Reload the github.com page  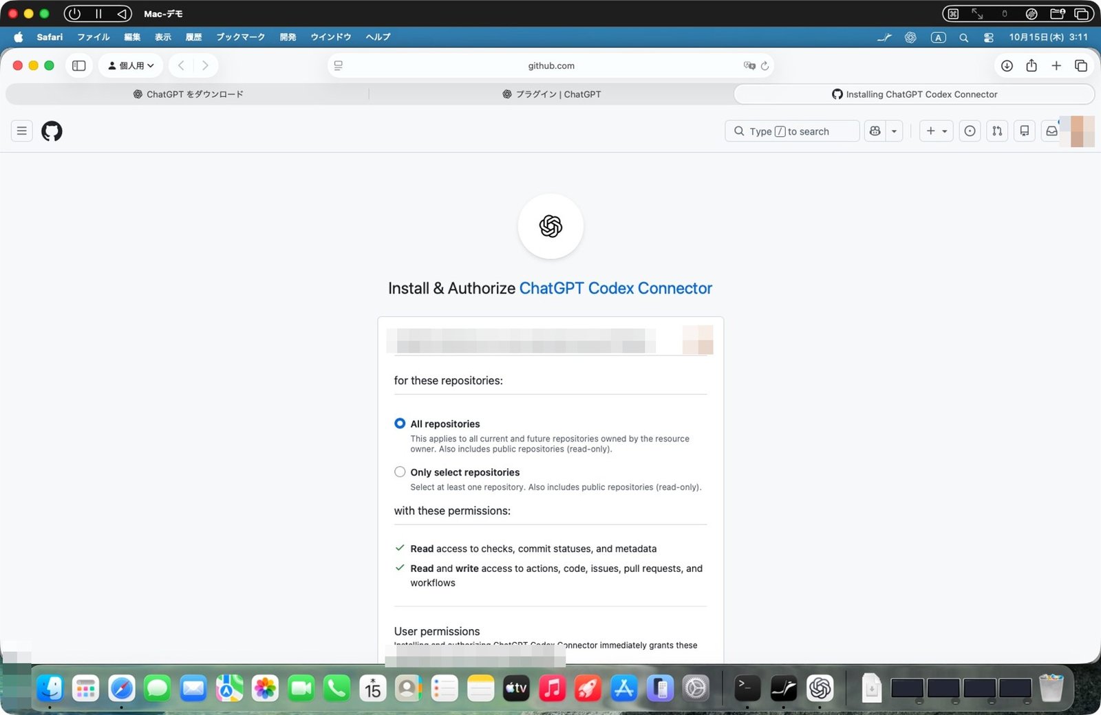[765, 66]
